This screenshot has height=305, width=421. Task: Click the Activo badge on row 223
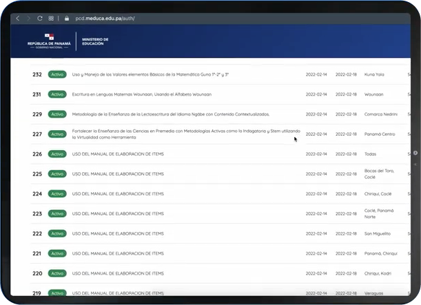click(57, 214)
